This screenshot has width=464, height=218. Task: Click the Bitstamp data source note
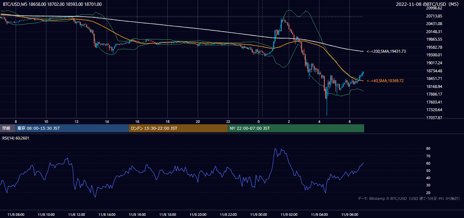coord(409,198)
